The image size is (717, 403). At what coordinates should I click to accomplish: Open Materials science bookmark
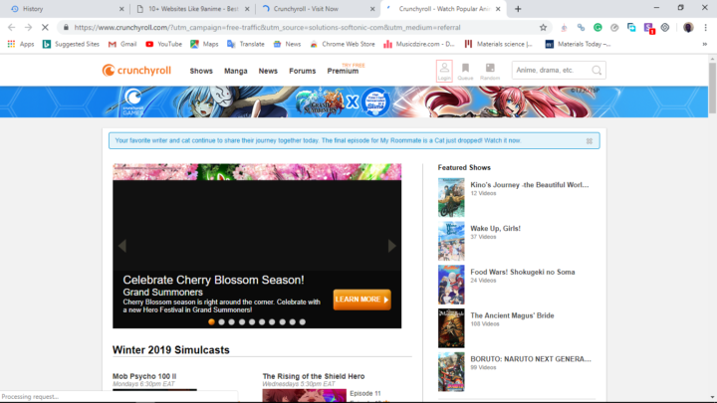coord(499,44)
